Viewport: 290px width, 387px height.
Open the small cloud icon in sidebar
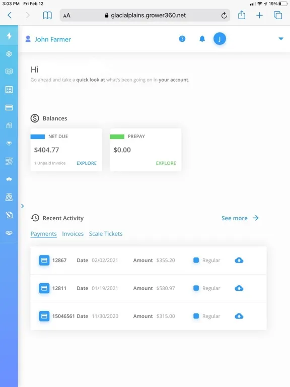click(x=9, y=179)
